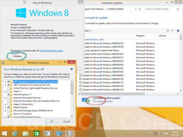Open view options dropdown arrow beside layout icon

(172, 31)
